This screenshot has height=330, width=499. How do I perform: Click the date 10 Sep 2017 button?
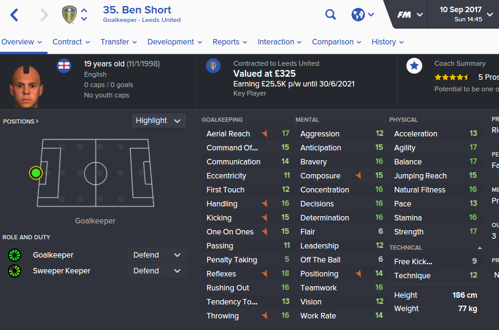tap(464, 14)
